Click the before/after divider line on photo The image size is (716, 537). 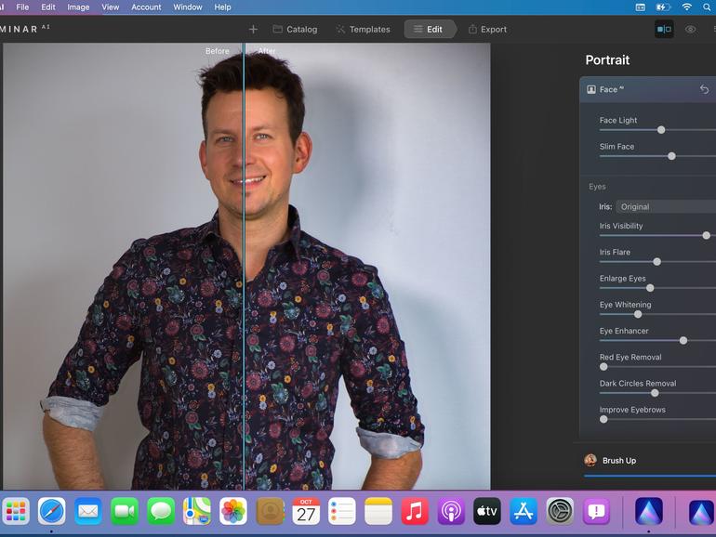[x=244, y=279]
